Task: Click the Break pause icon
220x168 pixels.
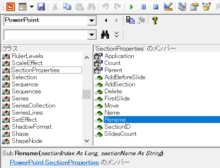Action: pos(144,7)
